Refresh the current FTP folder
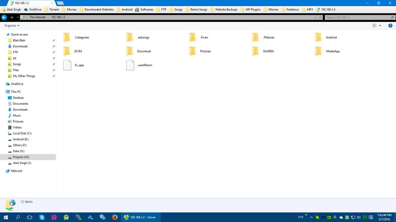Screen dimensions: 396x222 (320, 17)
